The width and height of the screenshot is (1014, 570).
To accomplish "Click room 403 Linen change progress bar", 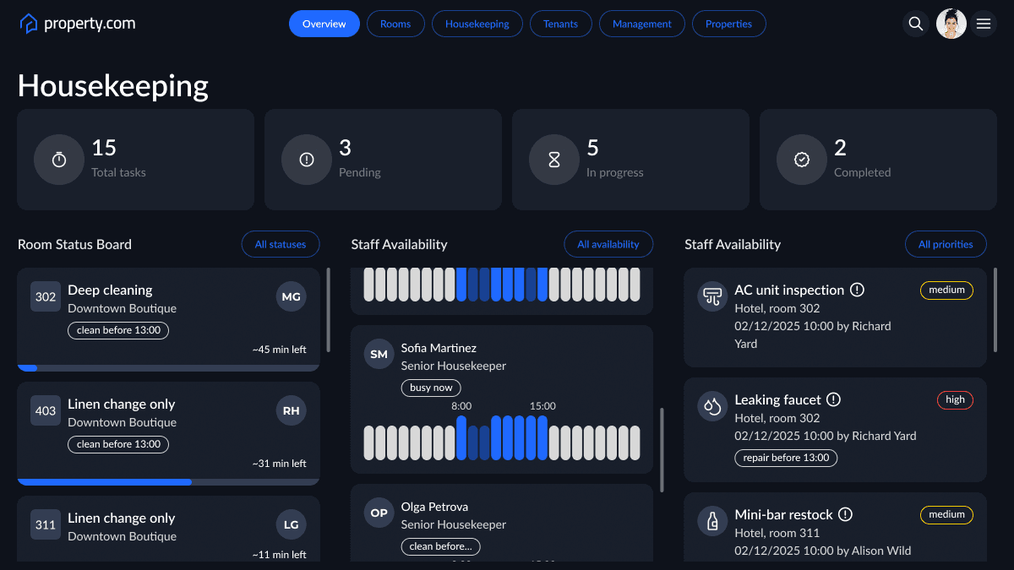I will (x=168, y=482).
